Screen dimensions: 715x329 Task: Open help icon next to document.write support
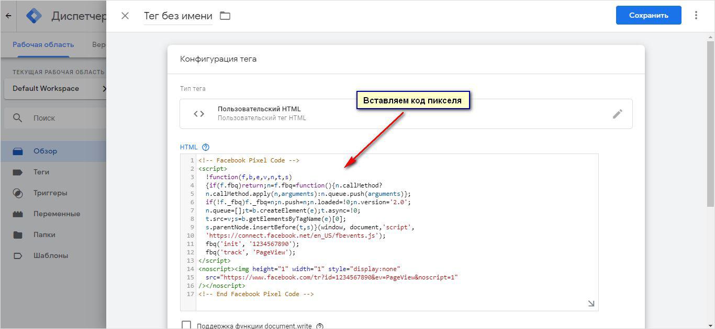(x=320, y=326)
